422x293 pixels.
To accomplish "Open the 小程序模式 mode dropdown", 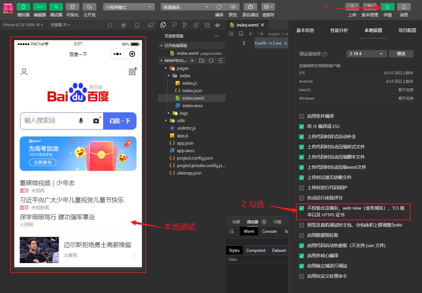I will click(129, 7).
